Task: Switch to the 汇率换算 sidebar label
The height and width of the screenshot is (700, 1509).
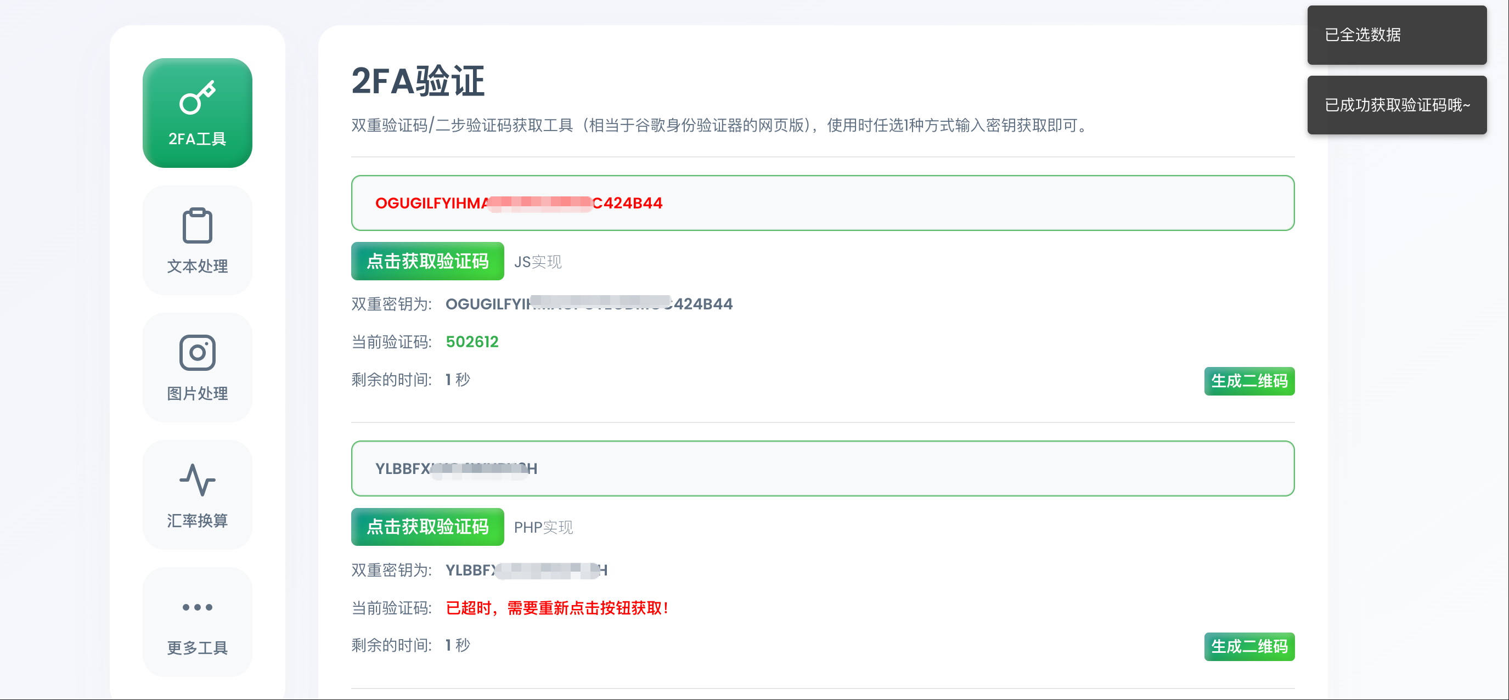Action: click(198, 520)
